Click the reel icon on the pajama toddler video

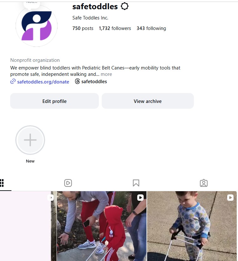230,197
